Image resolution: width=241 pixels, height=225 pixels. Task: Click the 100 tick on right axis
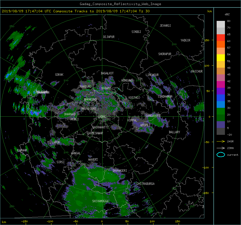(207, 66)
